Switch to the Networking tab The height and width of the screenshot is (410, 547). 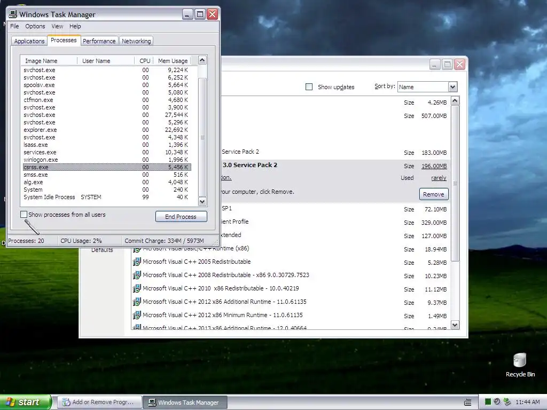[x=136, y=41]
